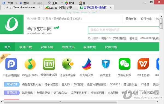Click the 爱奇艺播放器 iQIYI icon
164x104 pixels.
pyautogui.click(x=49, y=64)
